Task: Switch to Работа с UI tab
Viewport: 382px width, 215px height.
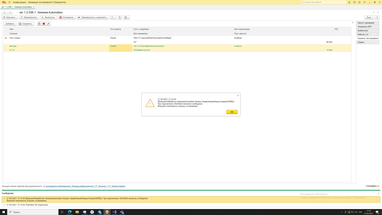Action: coord(368,34)
